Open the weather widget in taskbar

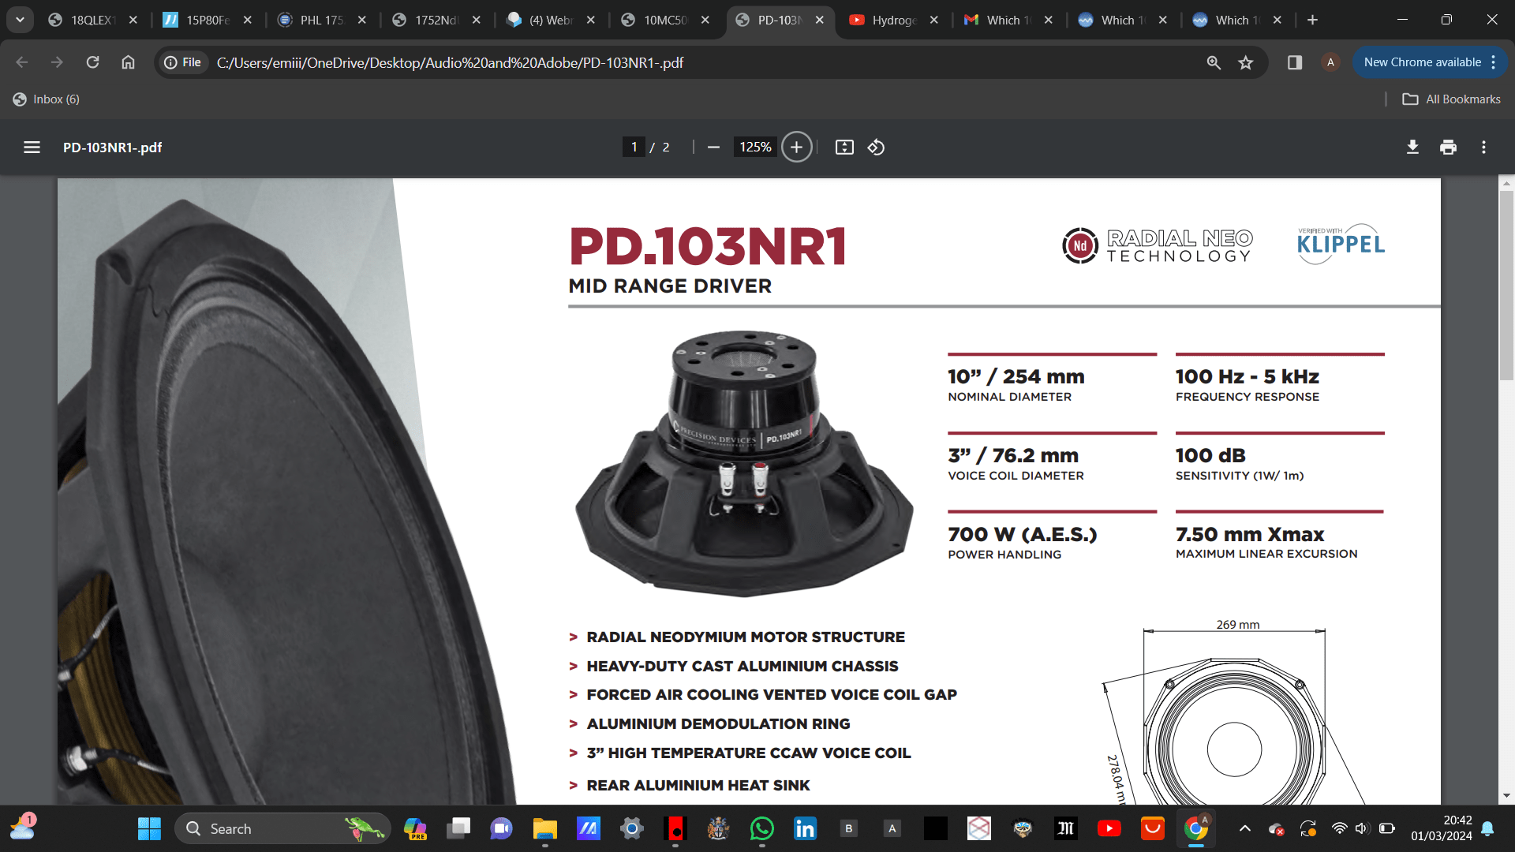coord(22,827)
